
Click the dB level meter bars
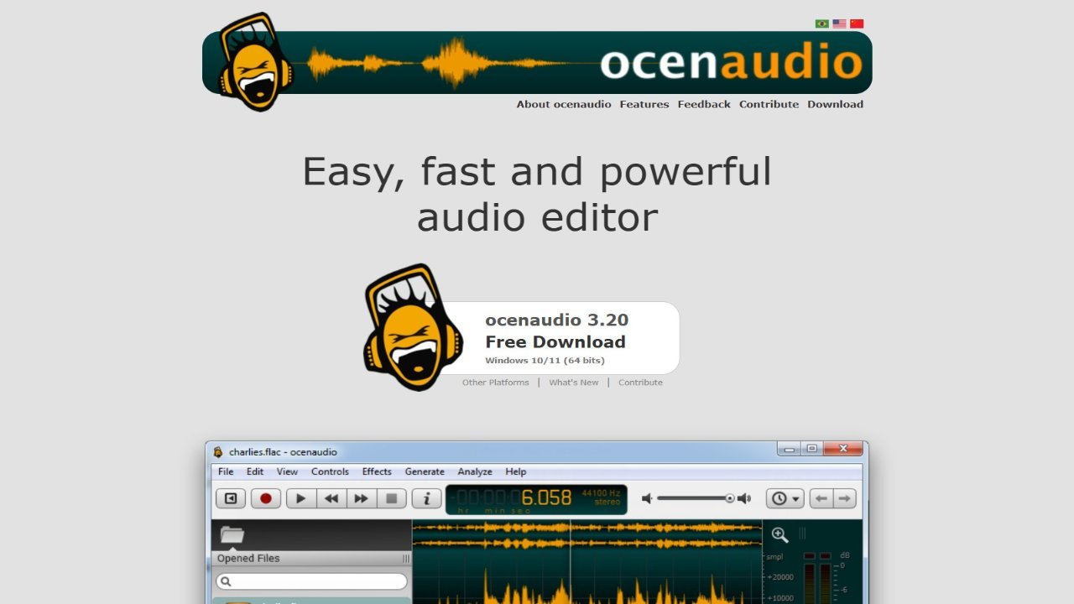[817, 577]
